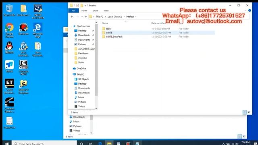Open the contact me document on desktop
The width and height of the screenshot is (258, 145).
tap(9, 122)
